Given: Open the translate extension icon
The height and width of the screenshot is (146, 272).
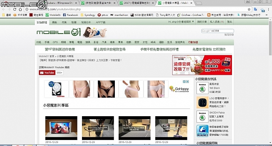Looking at the screenshot, I should tap(255, 9).
